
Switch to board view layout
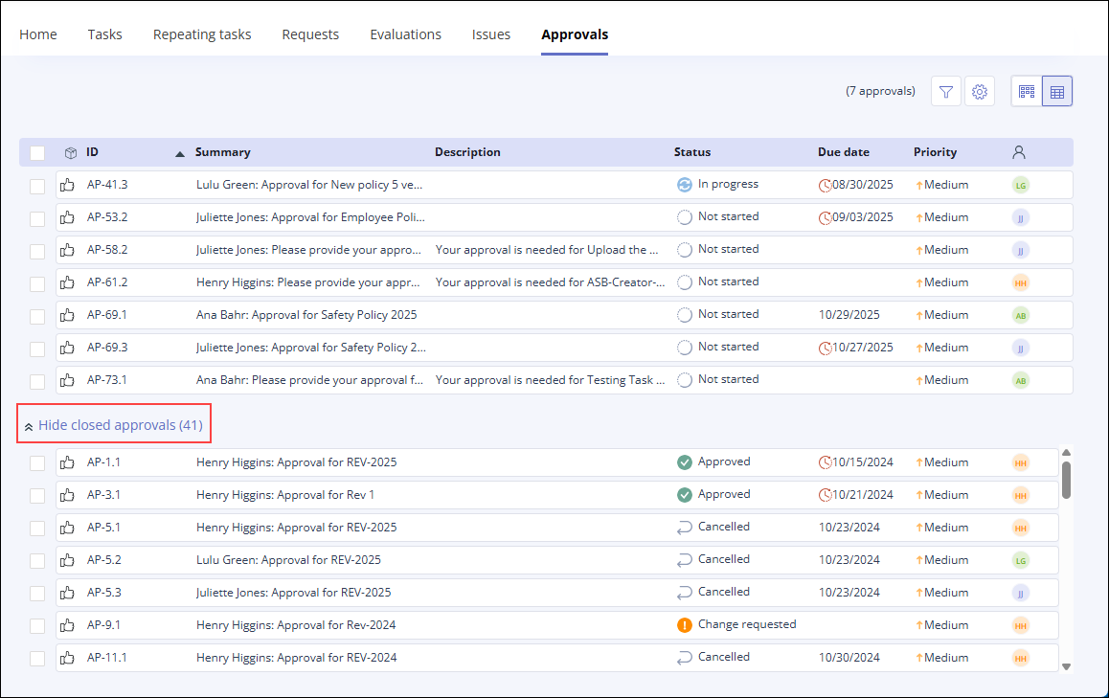click(1026, 91)
